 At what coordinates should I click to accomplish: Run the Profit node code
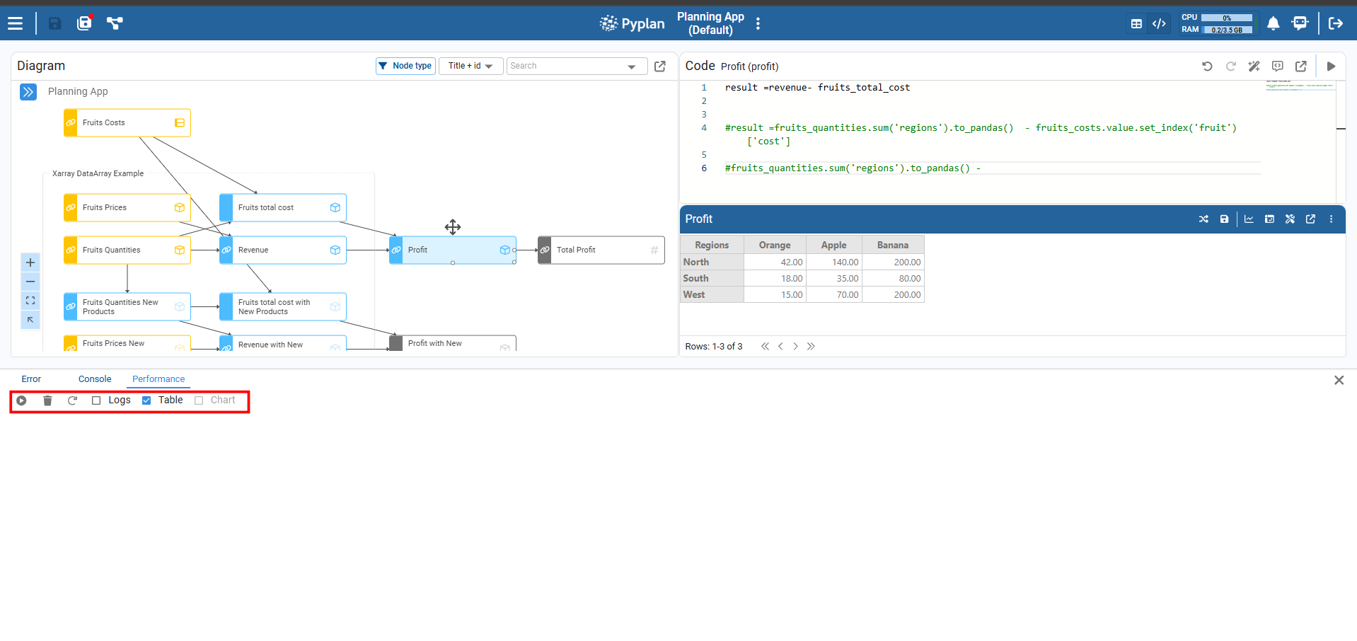1331,66
